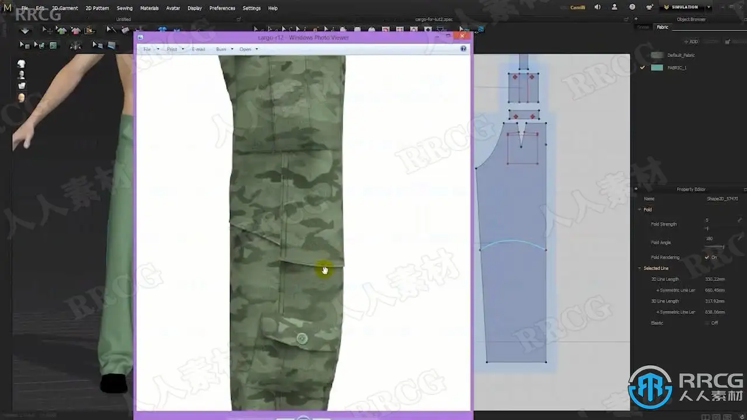The width and height of the screenshot is (747, 420).
Task: Open the File dropdown in Photo Viewer
Action: pos(150,49)
